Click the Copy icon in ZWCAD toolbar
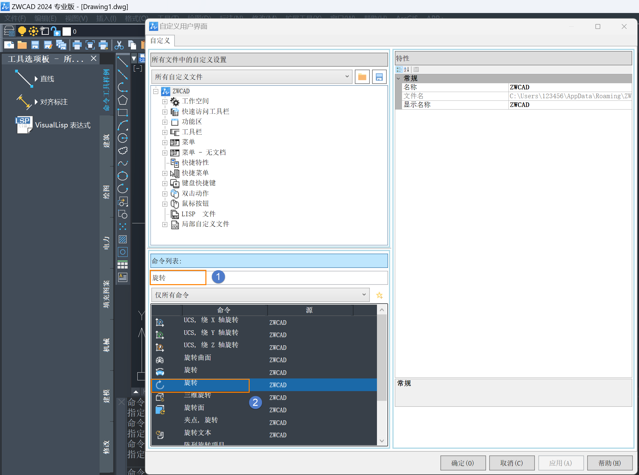Screen dimensions: 639x475 point(132,45)
